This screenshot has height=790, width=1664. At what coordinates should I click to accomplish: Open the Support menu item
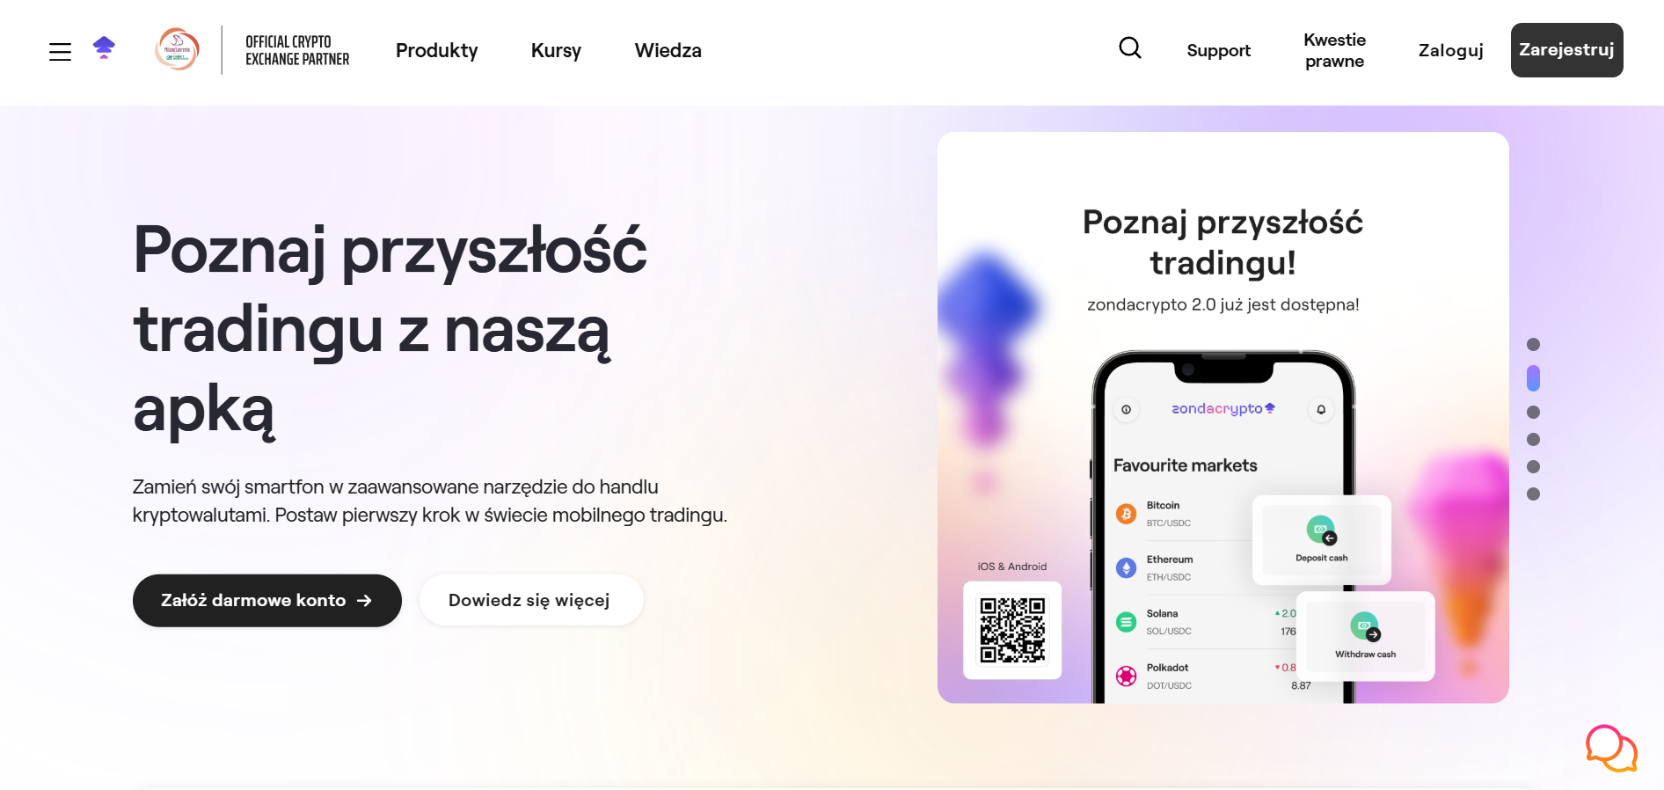coord(1218,50)
